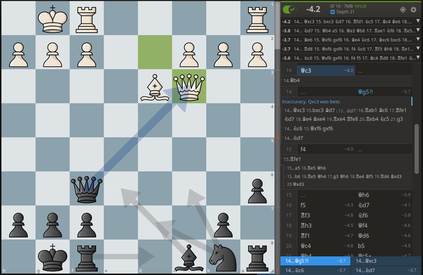Open the 14.Qb4 variation

coord(292,81)
